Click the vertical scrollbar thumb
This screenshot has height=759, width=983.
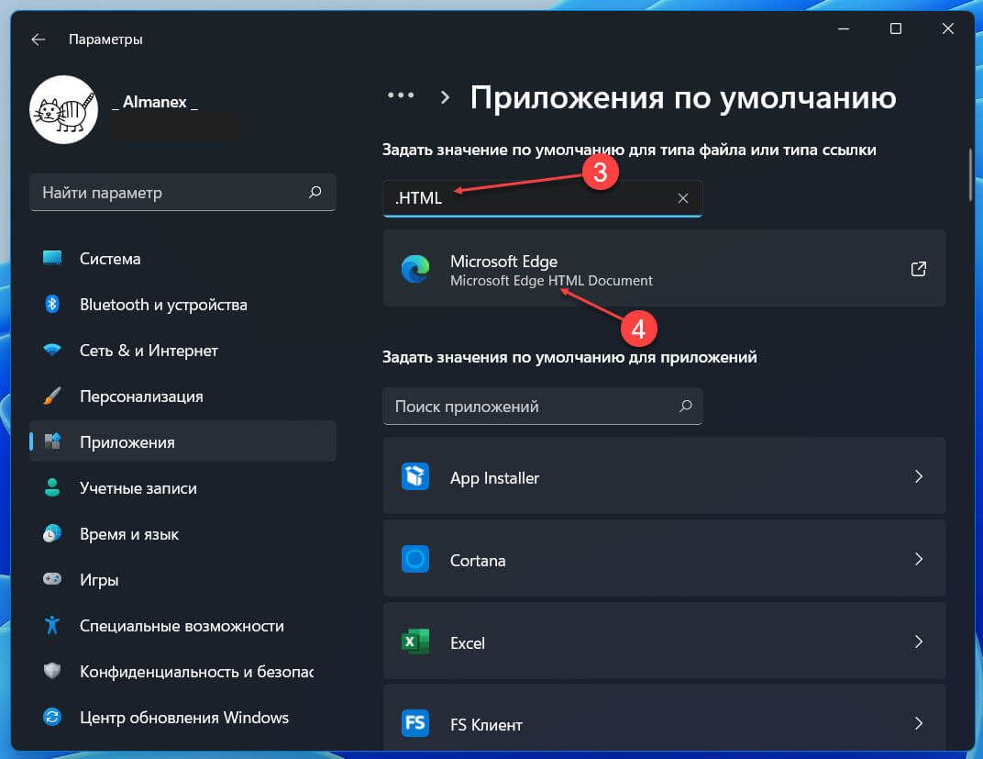[970, 175]
